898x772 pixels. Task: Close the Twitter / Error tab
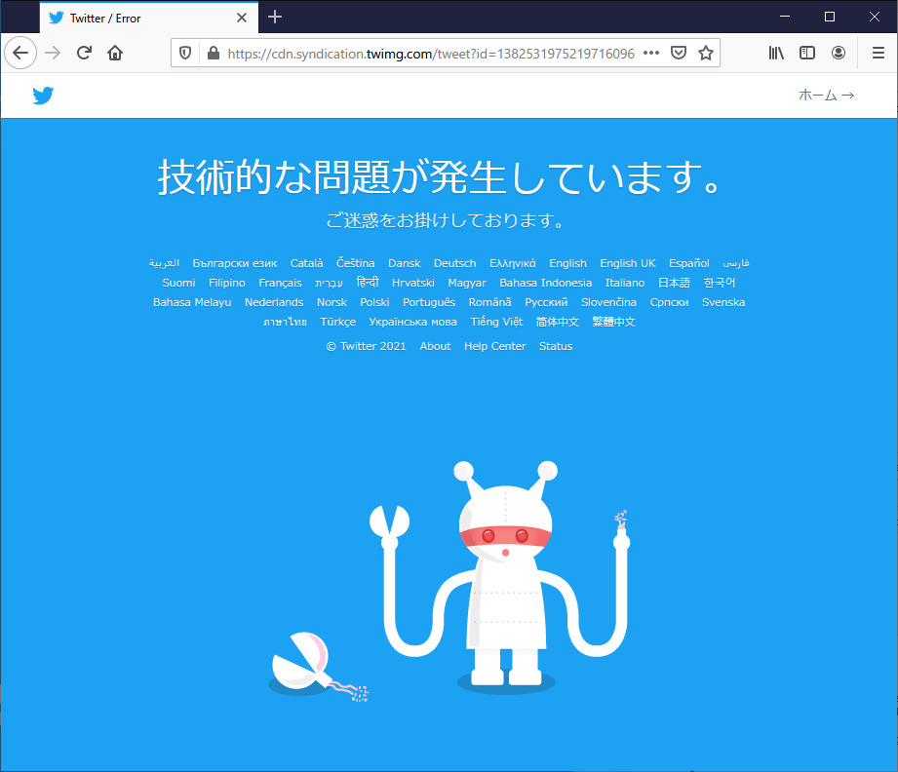tap(242, 18)
